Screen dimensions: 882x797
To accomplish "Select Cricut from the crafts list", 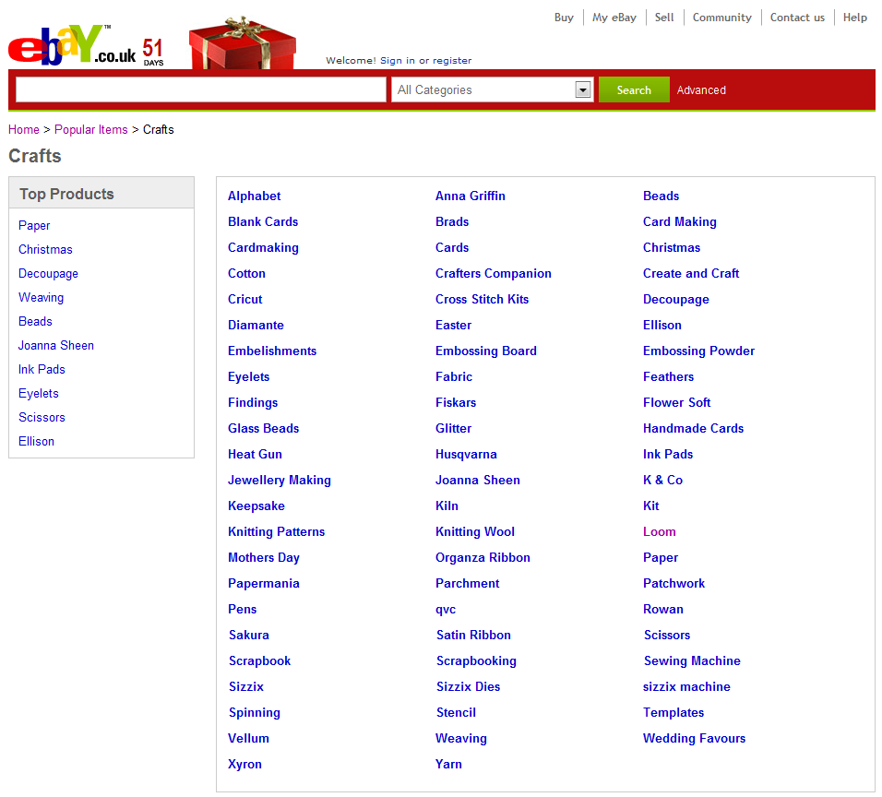I will click(x=244, y=299).
